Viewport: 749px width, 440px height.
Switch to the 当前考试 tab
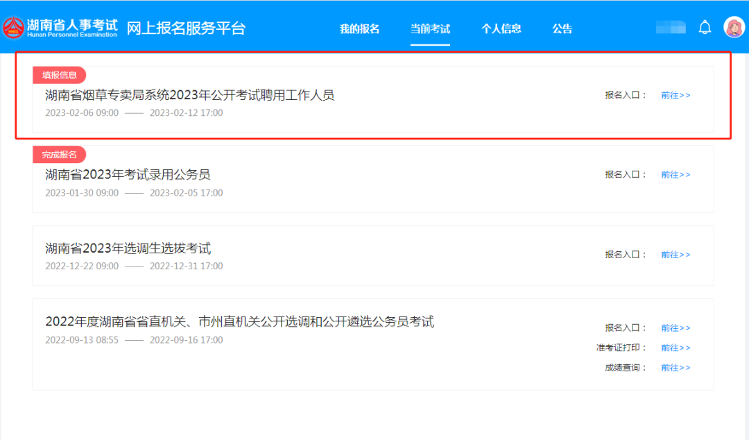(430, 29)
